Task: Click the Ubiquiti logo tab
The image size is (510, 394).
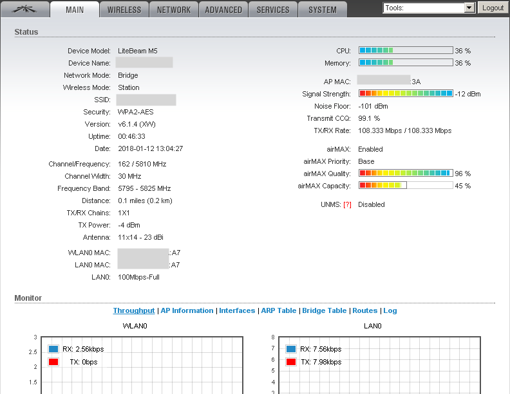Action: tap(26, 9)
